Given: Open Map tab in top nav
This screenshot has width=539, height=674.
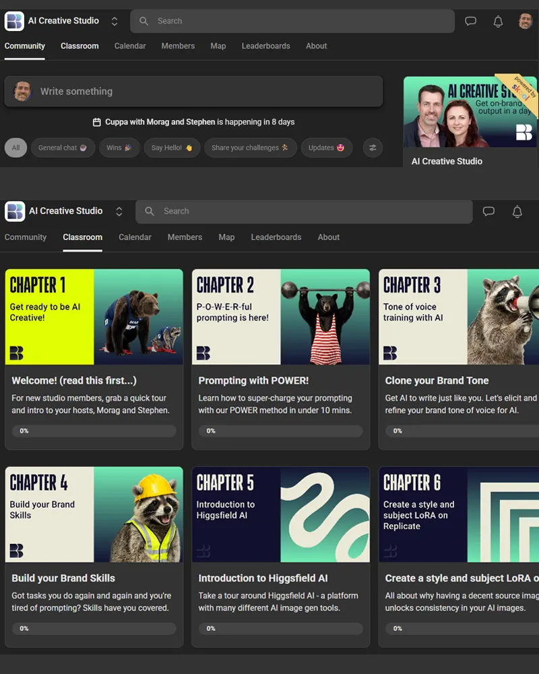Looking at the screenshot, I should tap(218, 46).
